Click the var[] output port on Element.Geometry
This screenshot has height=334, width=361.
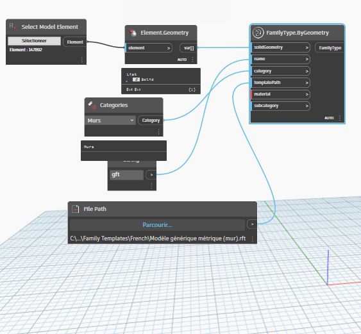pos(189,48)
